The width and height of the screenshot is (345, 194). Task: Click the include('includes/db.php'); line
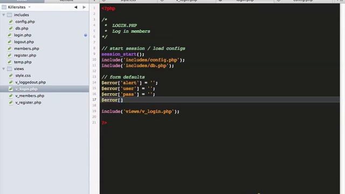coord(137,66)
